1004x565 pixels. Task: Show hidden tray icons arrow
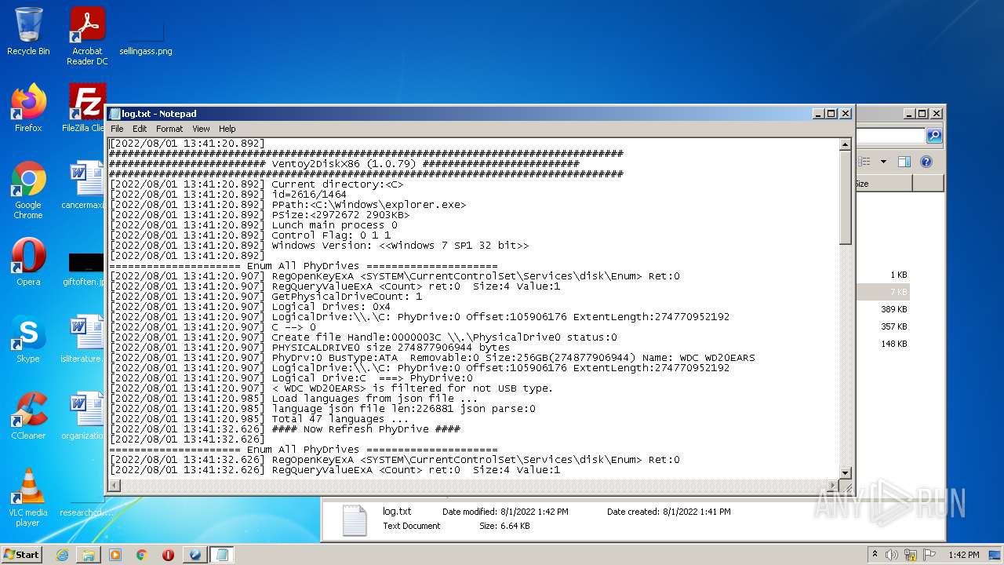(875, 555)
